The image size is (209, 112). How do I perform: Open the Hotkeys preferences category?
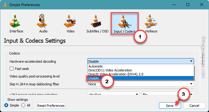pos(151,24)
